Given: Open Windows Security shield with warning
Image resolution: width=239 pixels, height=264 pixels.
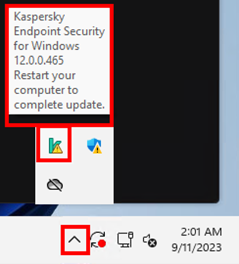Looking at the screenshot, I should [x=94, y=146].
